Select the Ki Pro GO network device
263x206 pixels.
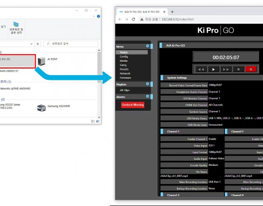(x=17, y=61)
